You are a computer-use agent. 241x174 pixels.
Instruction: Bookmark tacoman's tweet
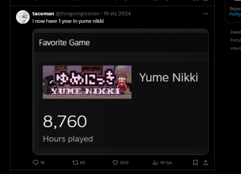(x=195, y=163)
